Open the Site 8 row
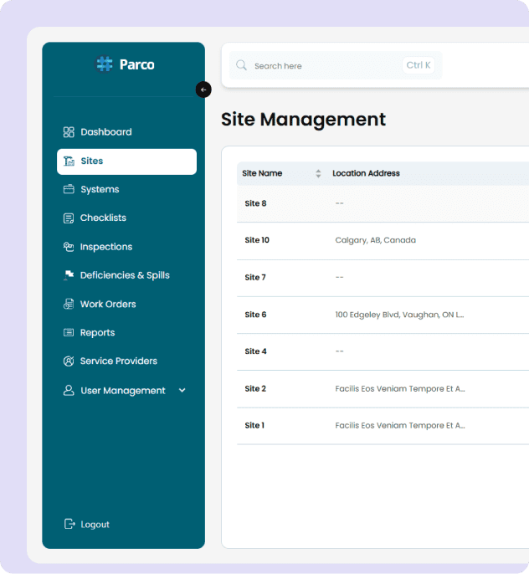This screenshot has width=529, height=574. [383, 203]
